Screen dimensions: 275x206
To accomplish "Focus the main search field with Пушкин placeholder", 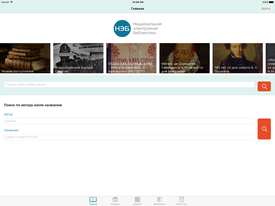I will coord(129,84).
